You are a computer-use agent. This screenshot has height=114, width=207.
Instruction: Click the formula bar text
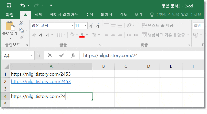110,55
